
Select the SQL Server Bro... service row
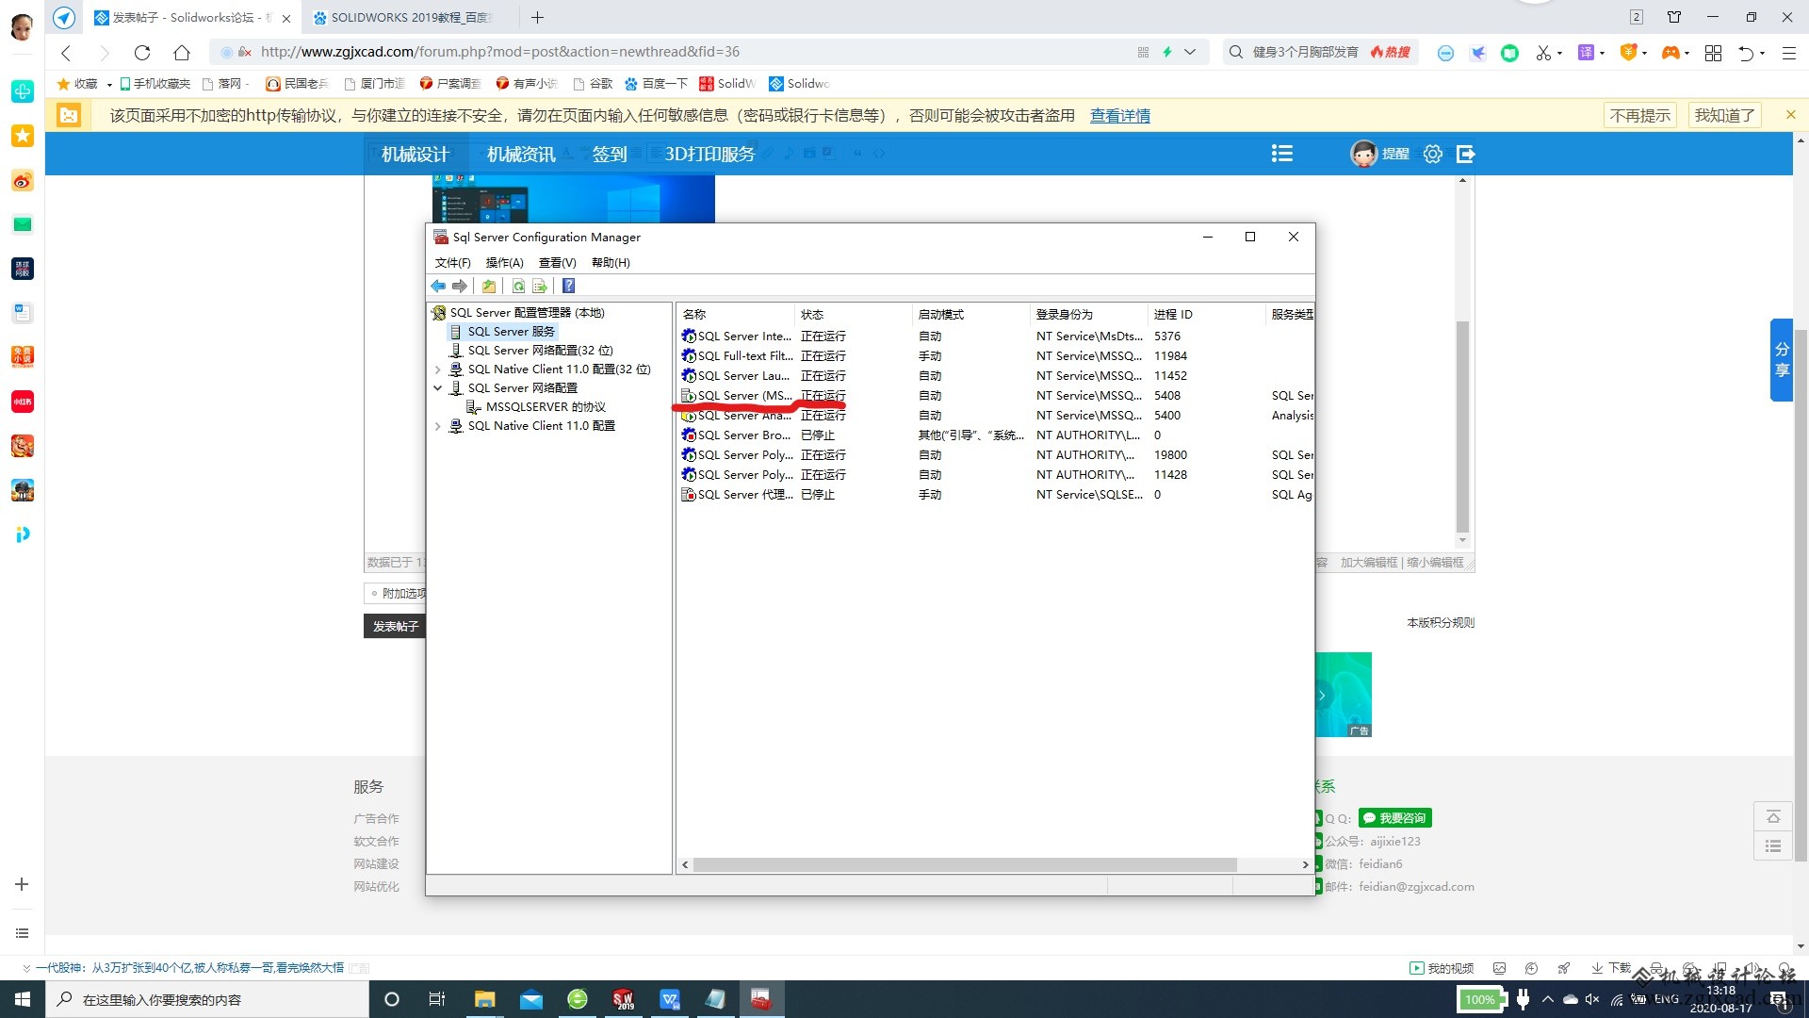click(994, 435)
